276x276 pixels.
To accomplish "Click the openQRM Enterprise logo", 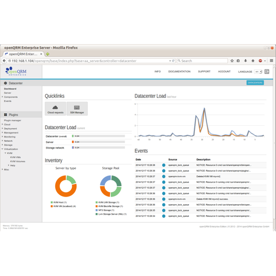I will click(x=16, y=71).
